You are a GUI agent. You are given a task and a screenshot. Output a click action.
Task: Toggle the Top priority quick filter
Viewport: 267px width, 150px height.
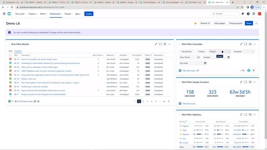(x=186, y=52)
